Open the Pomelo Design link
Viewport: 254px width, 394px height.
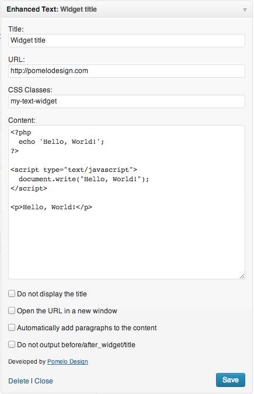[68, 361]
